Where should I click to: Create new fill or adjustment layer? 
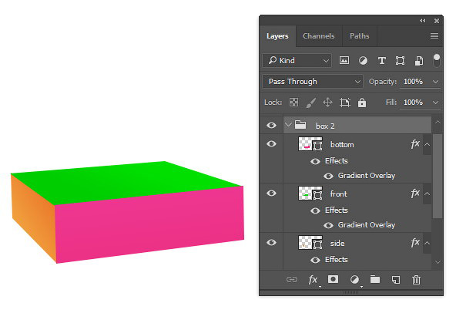354,280
